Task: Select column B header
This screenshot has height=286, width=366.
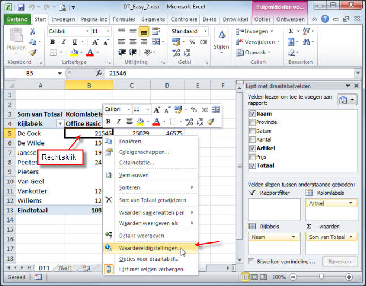Action: coord(89,86)
